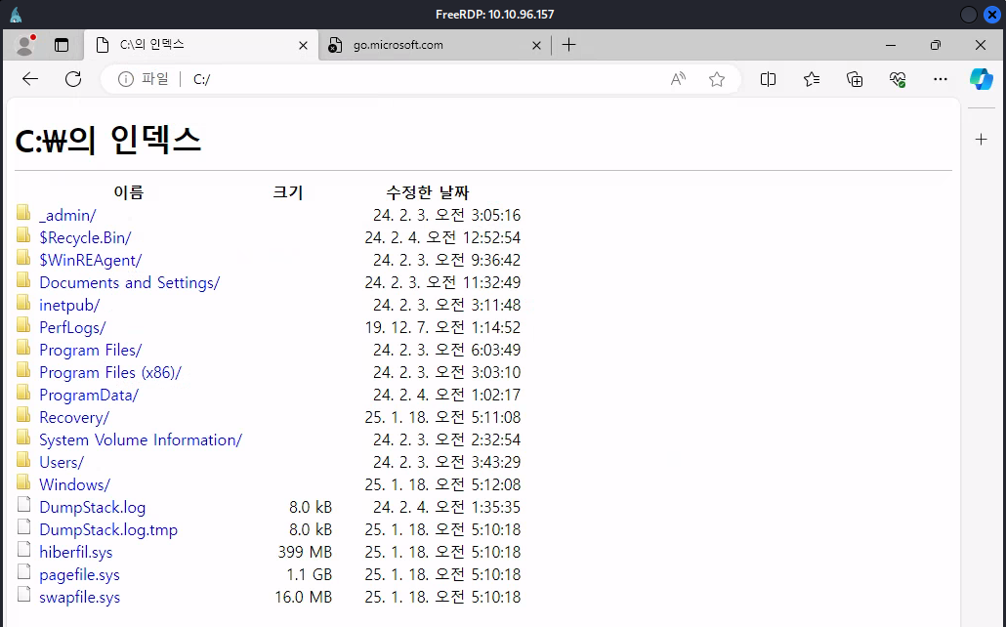The image size is (1006, 627).
Task: Open split screen view
Action: coord(768,79)
